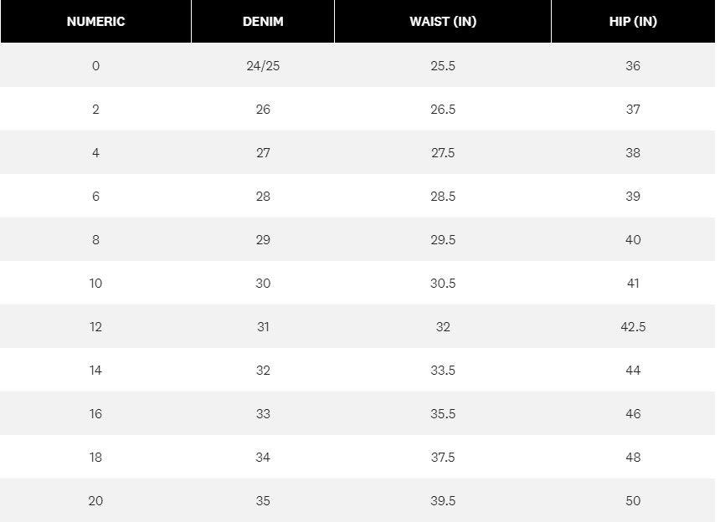Click the DENIM column header

[263, 22]
